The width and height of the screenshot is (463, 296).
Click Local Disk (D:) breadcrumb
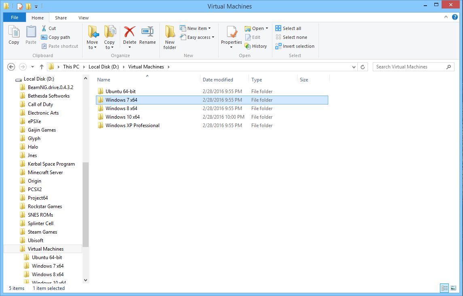coord(104,67)
